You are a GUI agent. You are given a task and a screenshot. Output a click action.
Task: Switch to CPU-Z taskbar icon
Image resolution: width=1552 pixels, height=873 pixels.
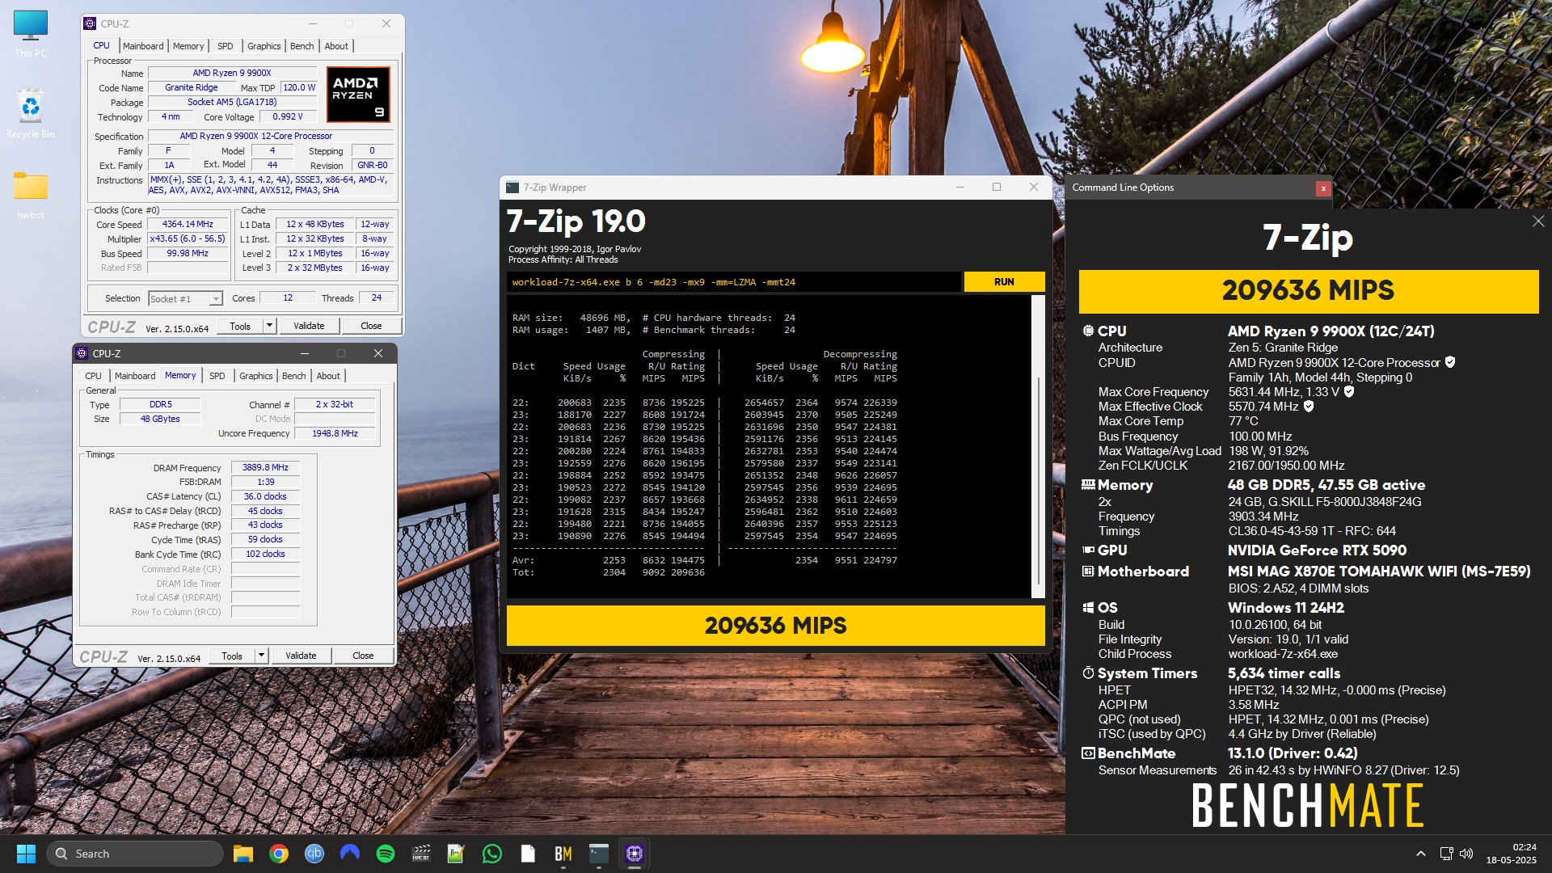pos(635,854)
